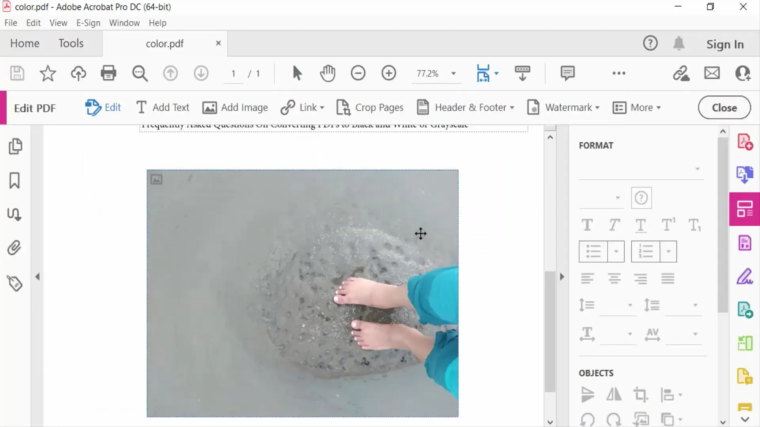Close the Edit PDF tool
Screen dimensions: 760x427
tap(724, 107)
